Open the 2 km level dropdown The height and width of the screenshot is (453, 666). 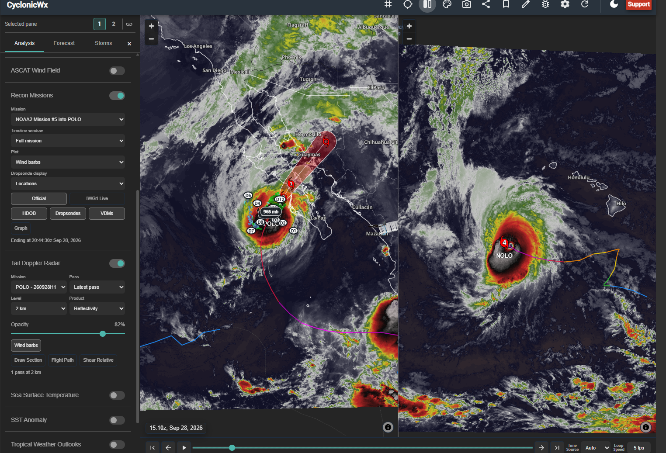(x=39, y=308)
